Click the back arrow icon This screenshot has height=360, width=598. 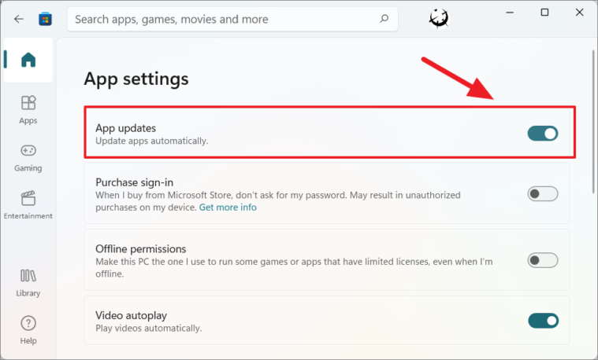(19, 19)
